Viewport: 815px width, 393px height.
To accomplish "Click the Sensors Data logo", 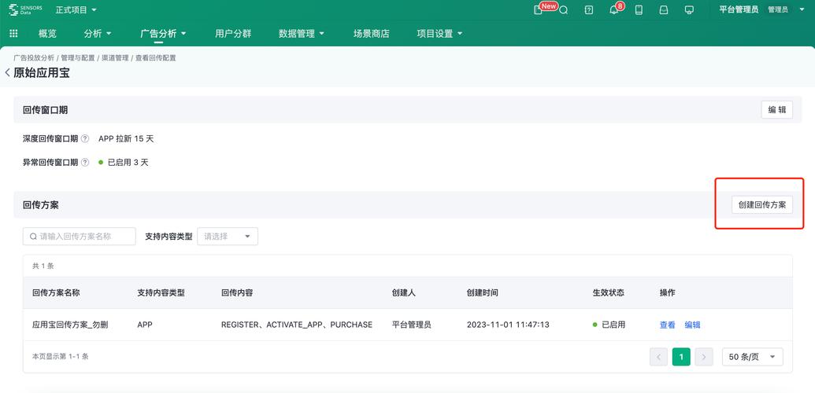I will (25, 10).
